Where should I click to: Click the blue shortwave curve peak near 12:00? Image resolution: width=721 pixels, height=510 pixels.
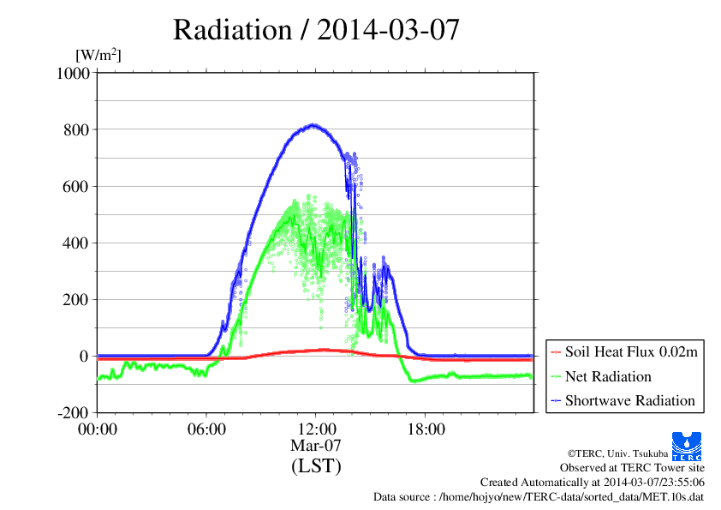313,125
